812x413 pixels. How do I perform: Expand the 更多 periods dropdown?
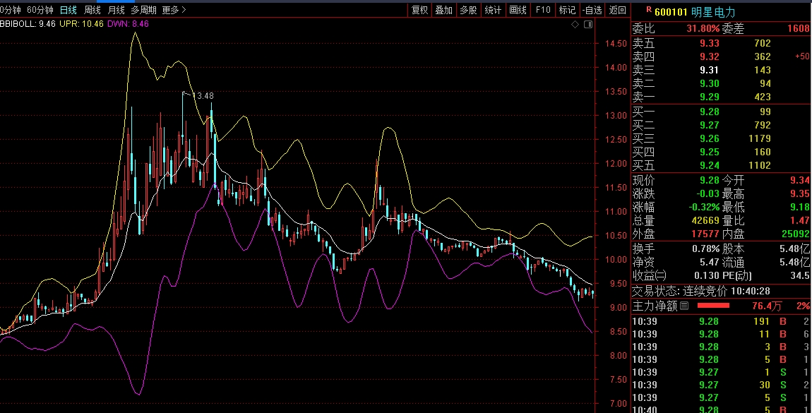pyautogui.click(x=174, y=10)
